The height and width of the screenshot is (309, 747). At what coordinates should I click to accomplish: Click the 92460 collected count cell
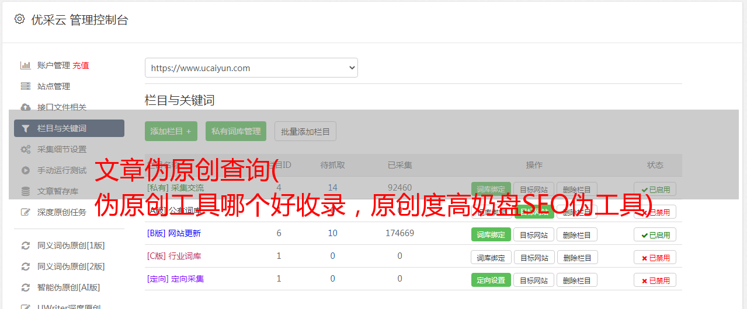[x=400, y=188]
